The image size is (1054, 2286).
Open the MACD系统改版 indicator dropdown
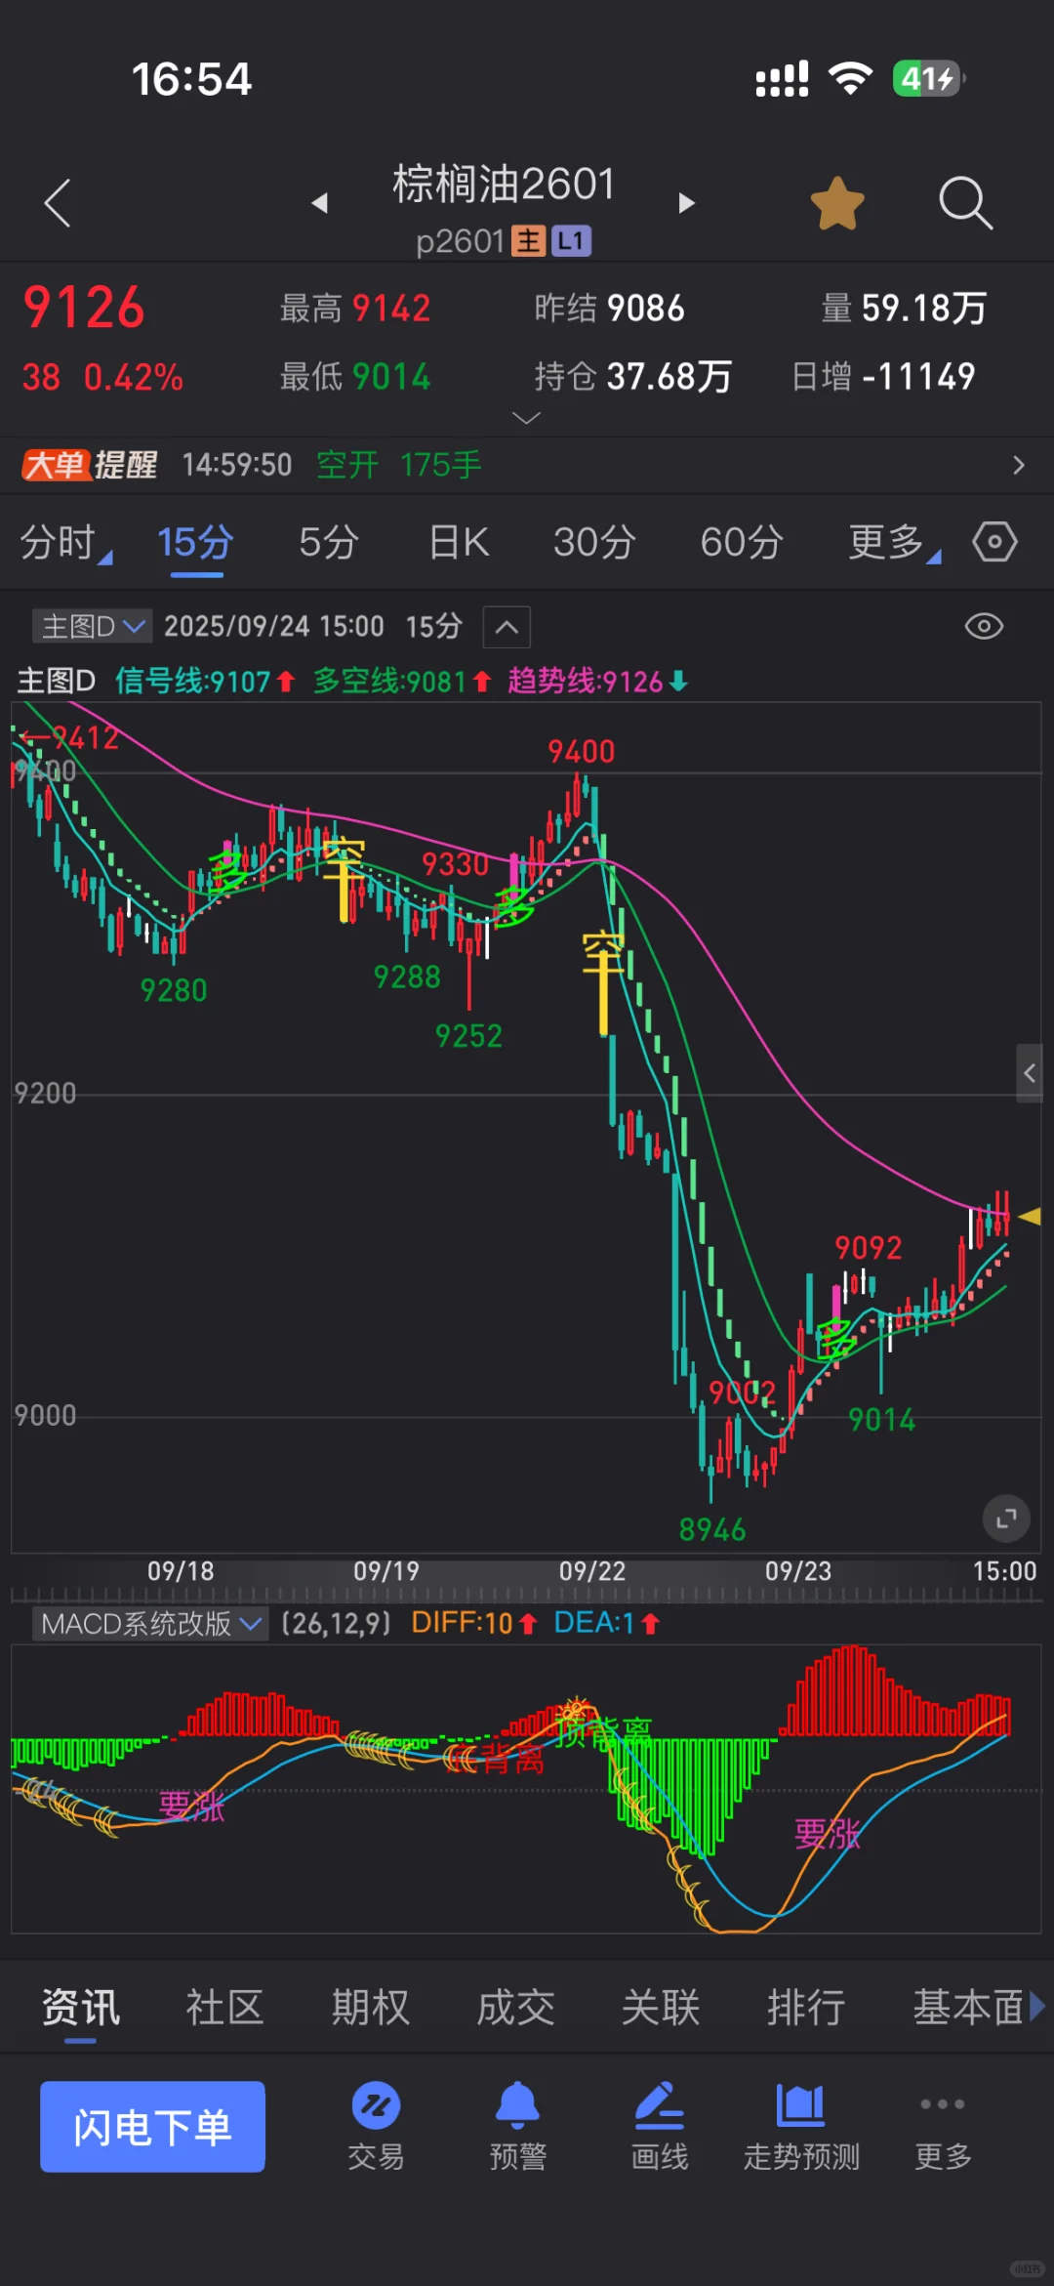click(x=150, y=1624)
